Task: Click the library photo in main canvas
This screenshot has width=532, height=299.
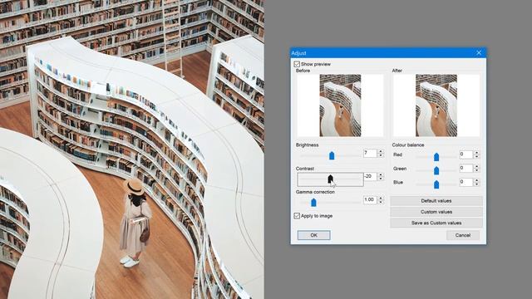Action: click(132, 149)
